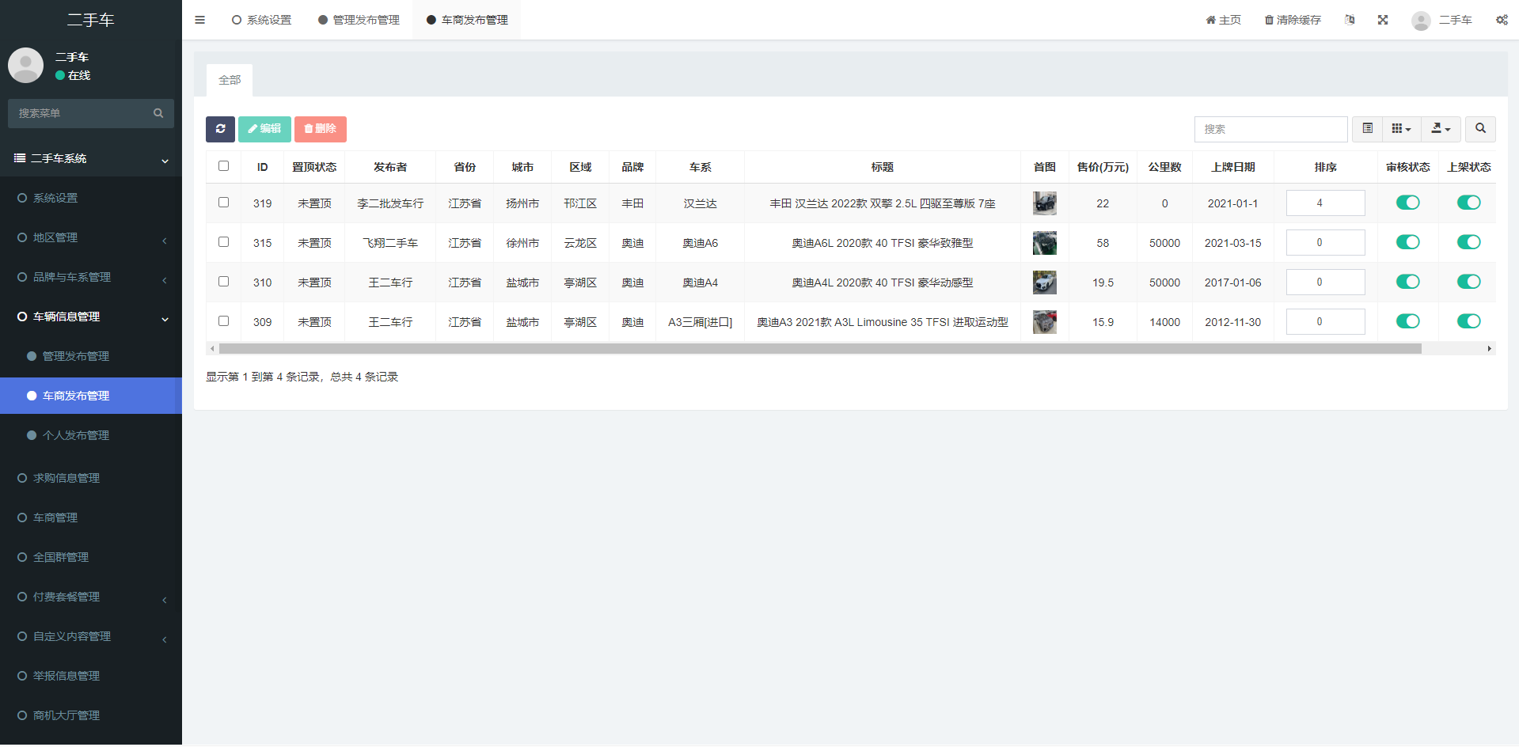Toggle 上架状态 switch for row 310

tap(1468, 282)
